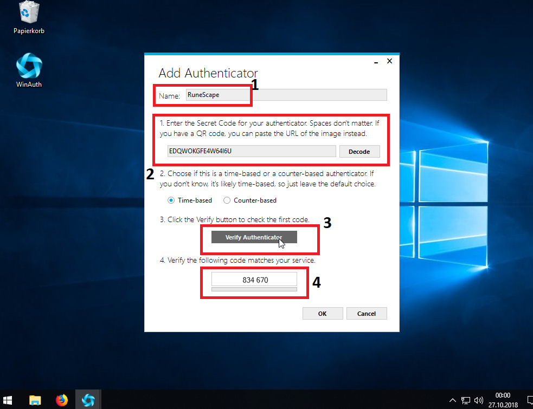Click the code timer progress bar
This screenshot has height=409, width=533.
pyautogui.click(x=254, y=290)
